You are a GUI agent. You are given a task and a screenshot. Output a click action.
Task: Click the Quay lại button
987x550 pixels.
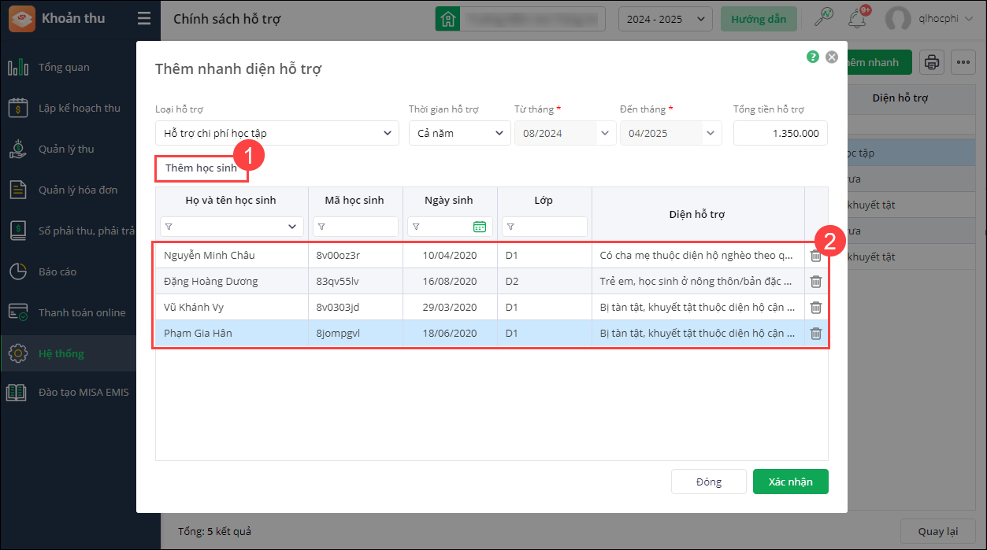(937, 531)
